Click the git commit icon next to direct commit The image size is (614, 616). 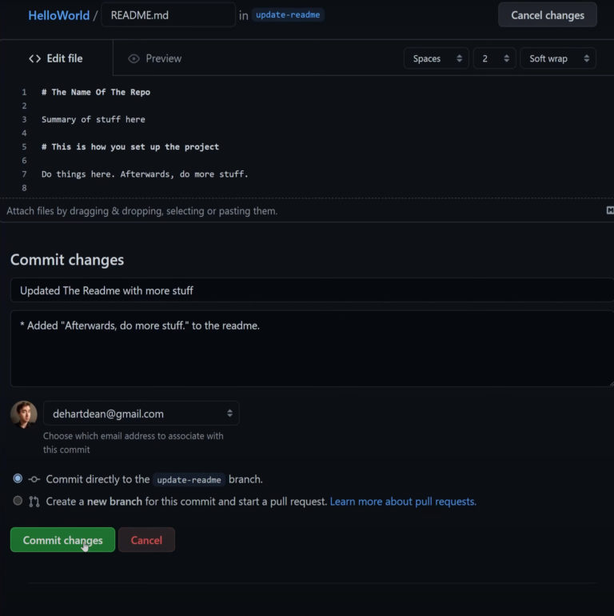click(x=34, y=479)
